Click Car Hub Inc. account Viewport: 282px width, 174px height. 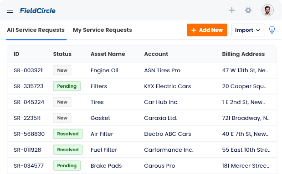point(161,102)
